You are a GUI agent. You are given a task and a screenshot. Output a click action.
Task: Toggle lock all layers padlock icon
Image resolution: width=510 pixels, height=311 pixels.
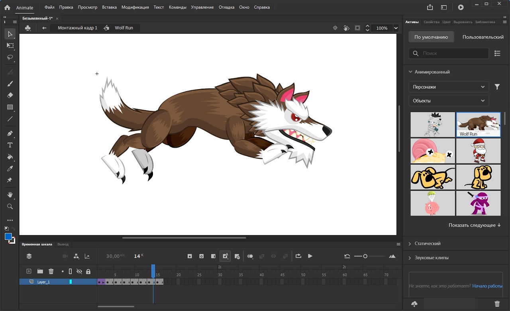(x=88, y=271)
